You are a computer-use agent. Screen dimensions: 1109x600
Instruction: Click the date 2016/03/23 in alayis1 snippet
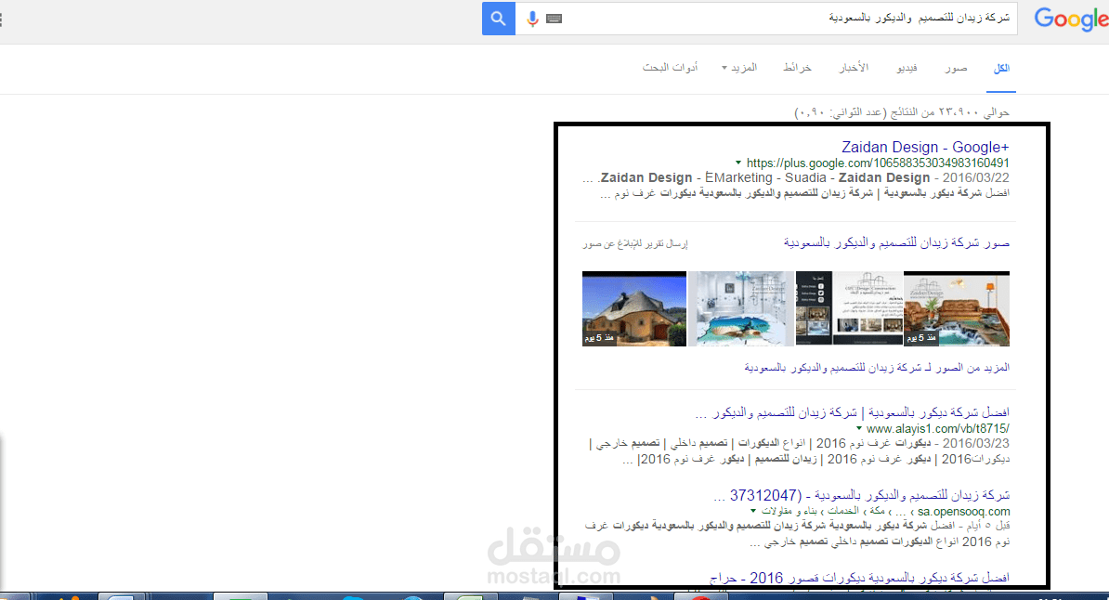tap(976, 444)
